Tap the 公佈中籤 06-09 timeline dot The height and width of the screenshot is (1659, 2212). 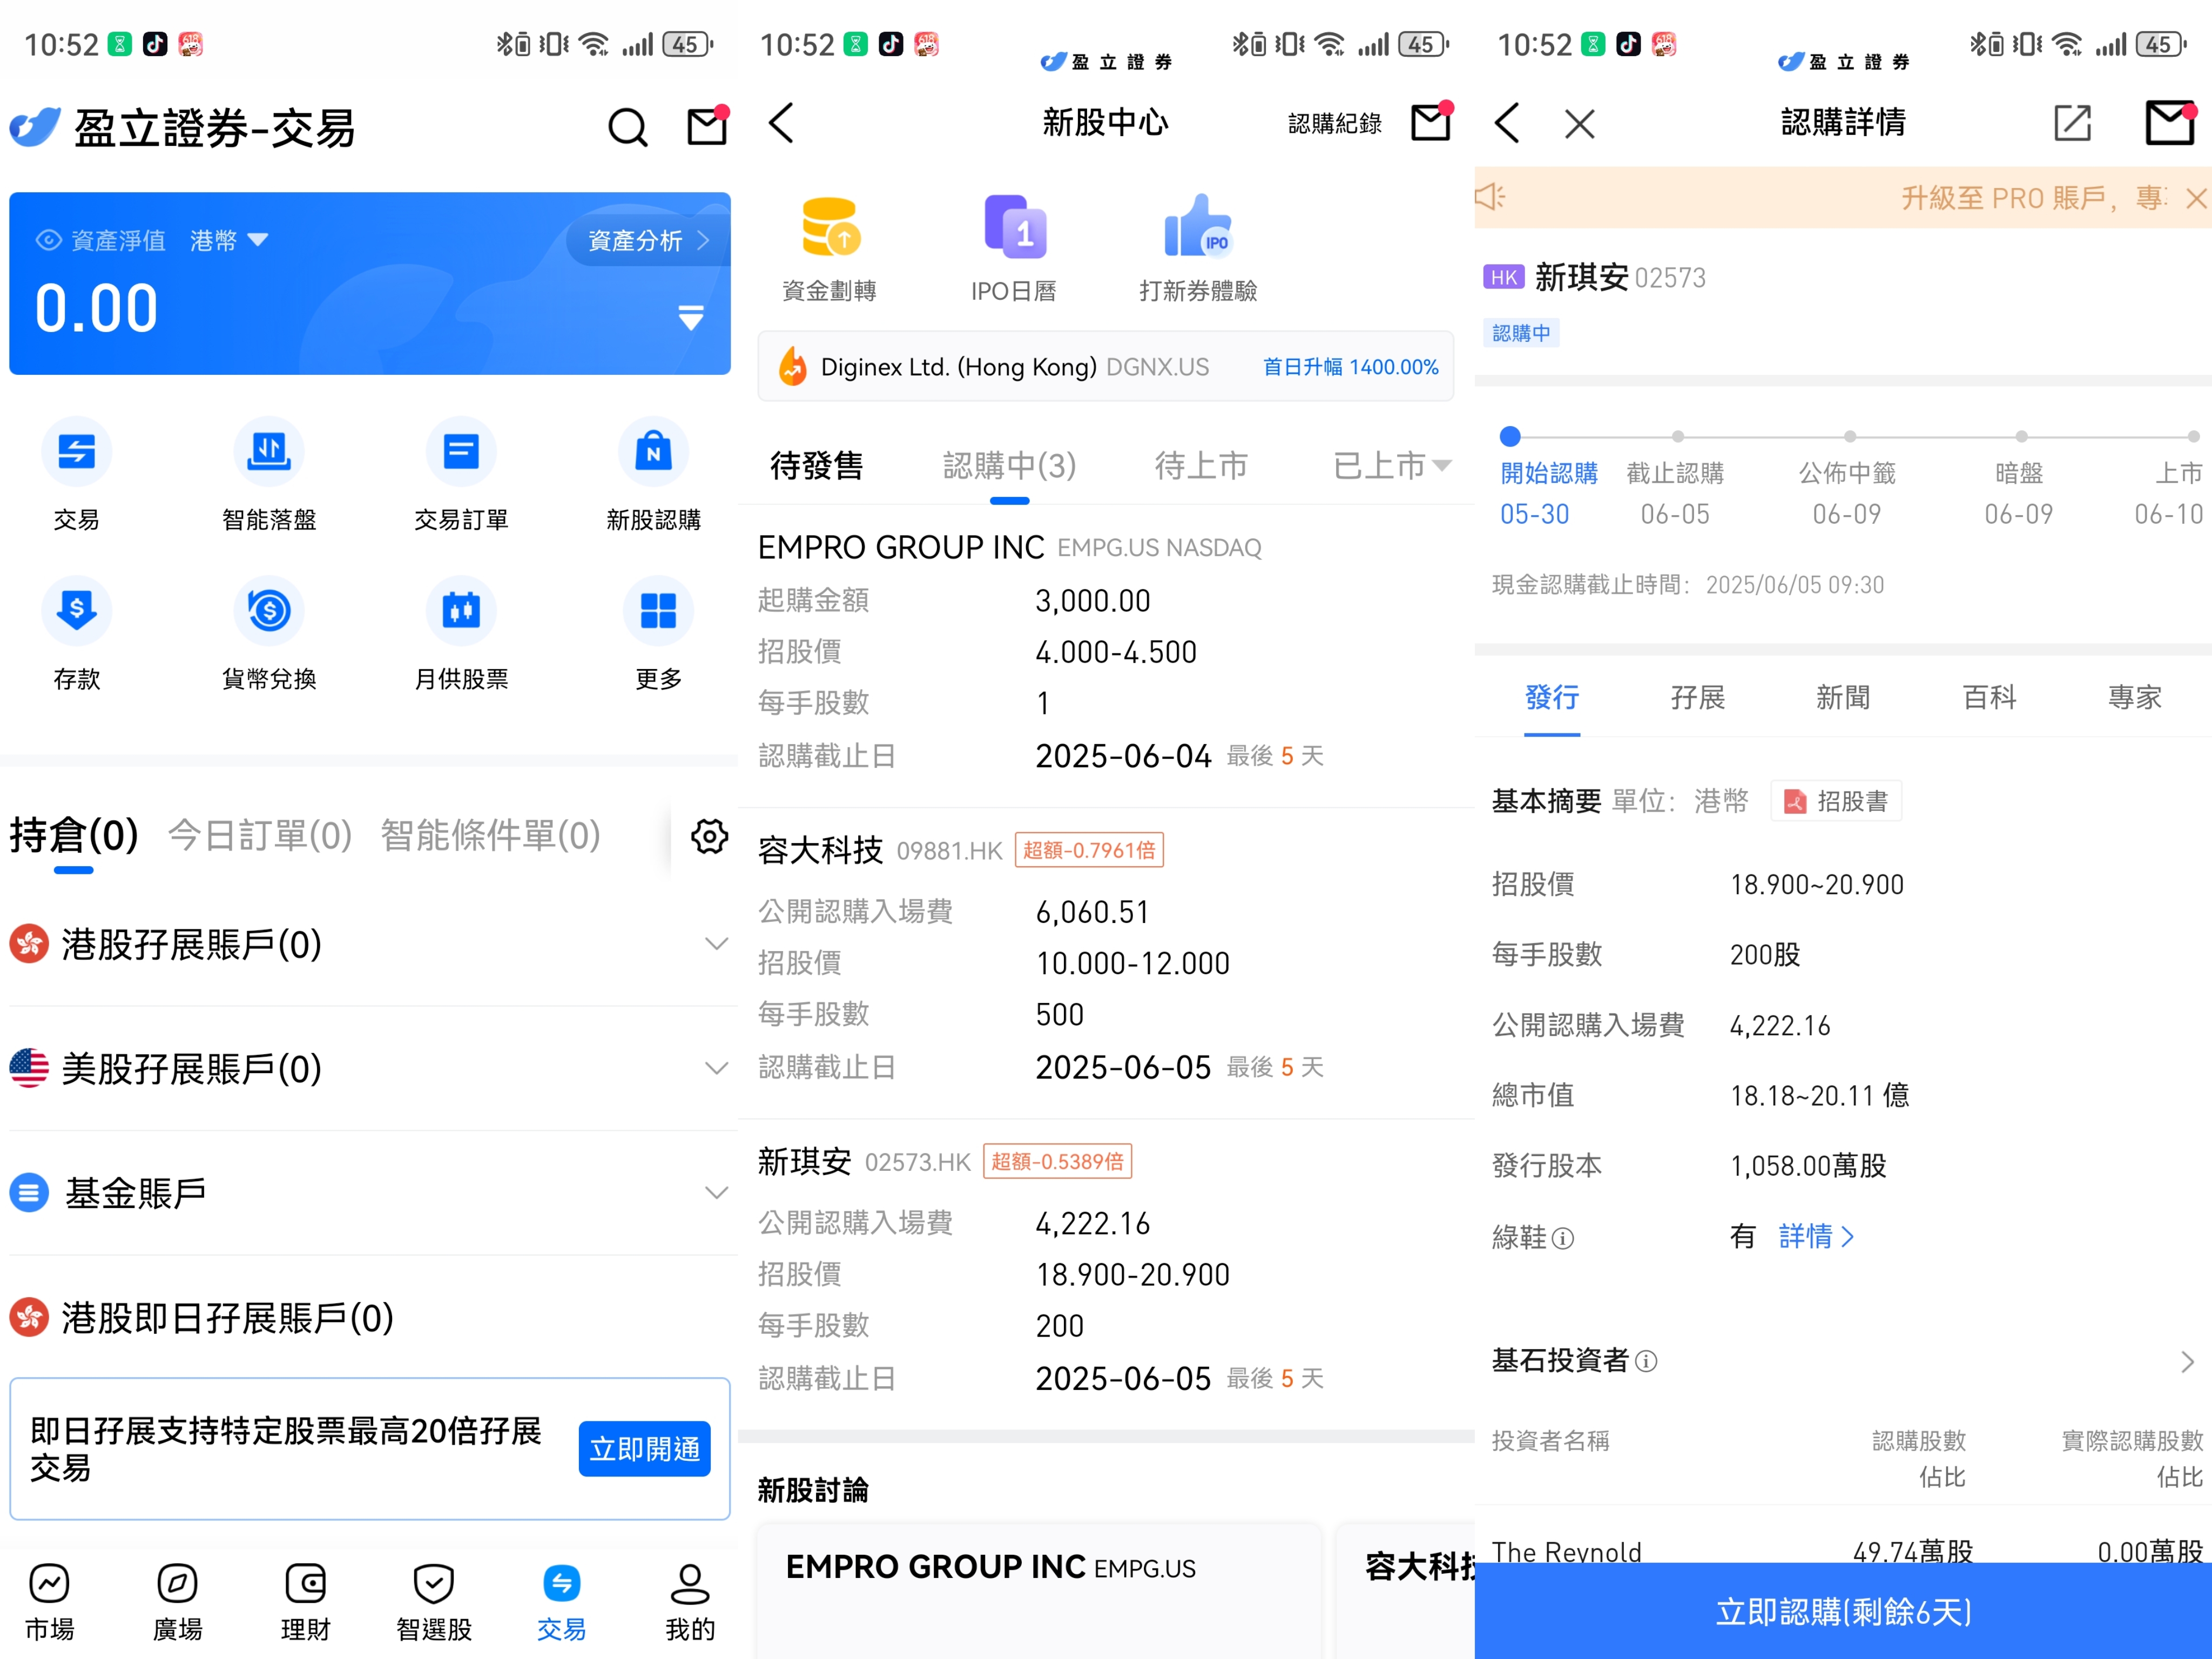pos(1850,437)
